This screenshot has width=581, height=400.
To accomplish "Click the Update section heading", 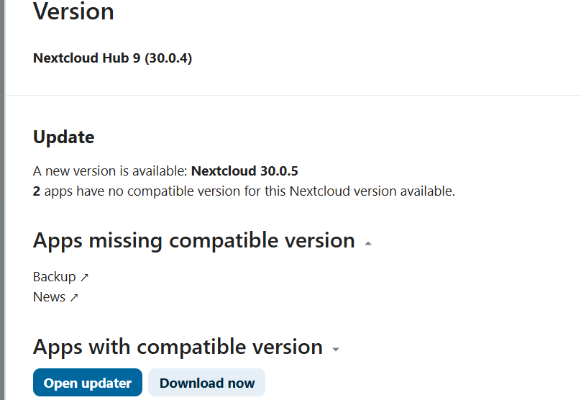I will (x=63, y=137).
